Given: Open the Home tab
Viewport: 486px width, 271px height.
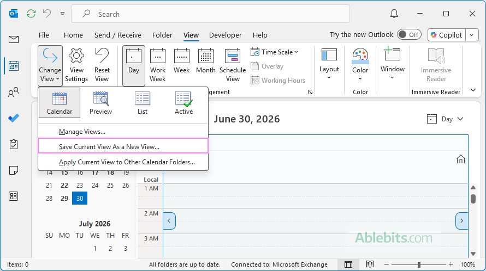Looking at the screenshot, I should pos(73,35).
